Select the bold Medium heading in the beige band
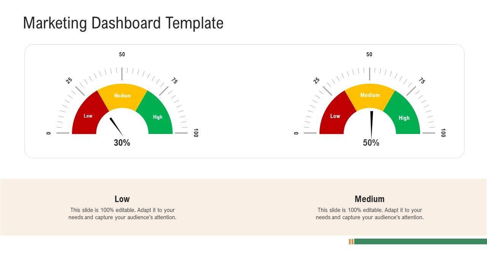This screenshot has width=487, height=274. pyautogui.click(x=369, y=199)
